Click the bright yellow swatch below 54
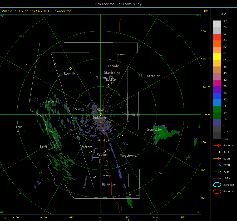 [x=217, y=57]
